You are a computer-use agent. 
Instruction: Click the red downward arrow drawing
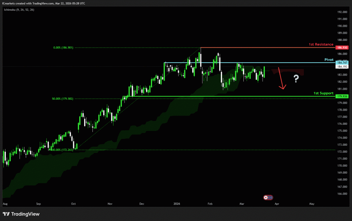[281, 79]
